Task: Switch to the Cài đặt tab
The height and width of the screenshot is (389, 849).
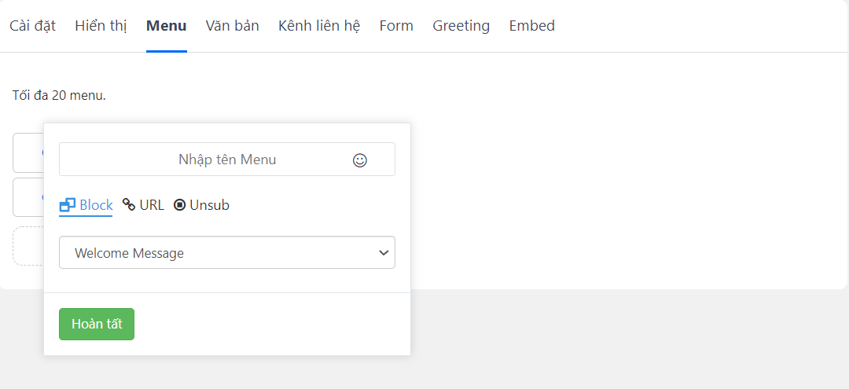Action: point(32,26)
